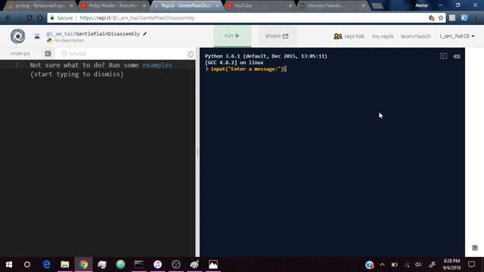Click No description text under repl name
The image size is (484, 272).
[69, 41]
